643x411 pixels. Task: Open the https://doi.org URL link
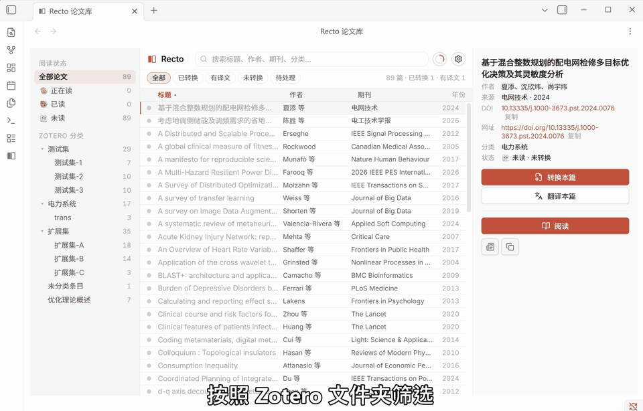coord(549,132)
